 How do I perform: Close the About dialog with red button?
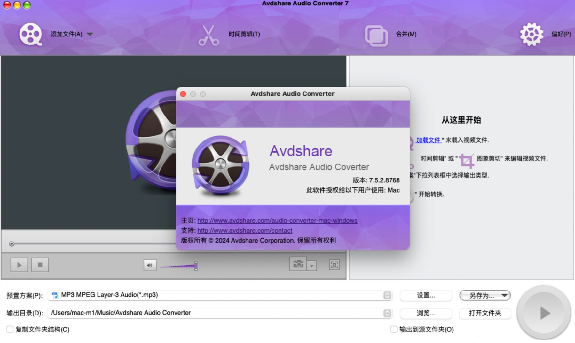point(183,94)
